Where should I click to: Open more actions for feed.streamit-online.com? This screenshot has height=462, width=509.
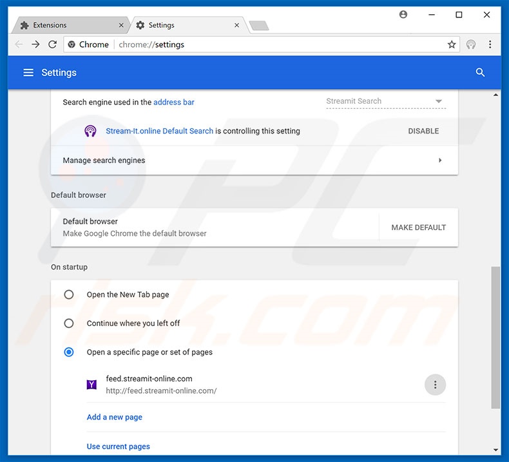pos(435,385)
